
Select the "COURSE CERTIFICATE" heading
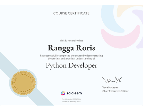pyautogui.click(x=71, y=13)
